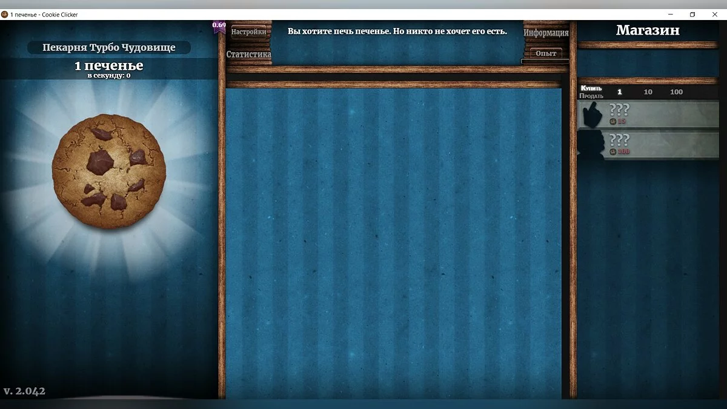Open the Опыт legacy button
The width and height of the screenshot is (727, 409).
[546, 53]
